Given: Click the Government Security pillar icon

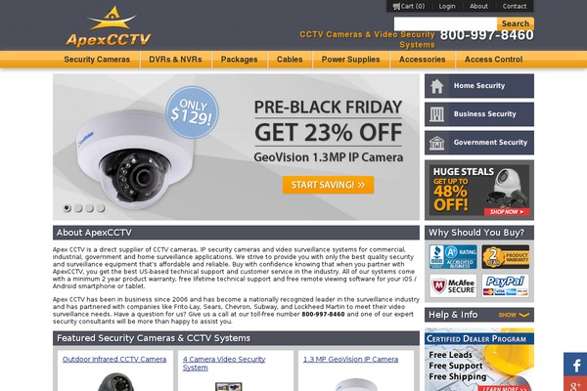Looking at the screenshot, I should [x=436, y=143].
